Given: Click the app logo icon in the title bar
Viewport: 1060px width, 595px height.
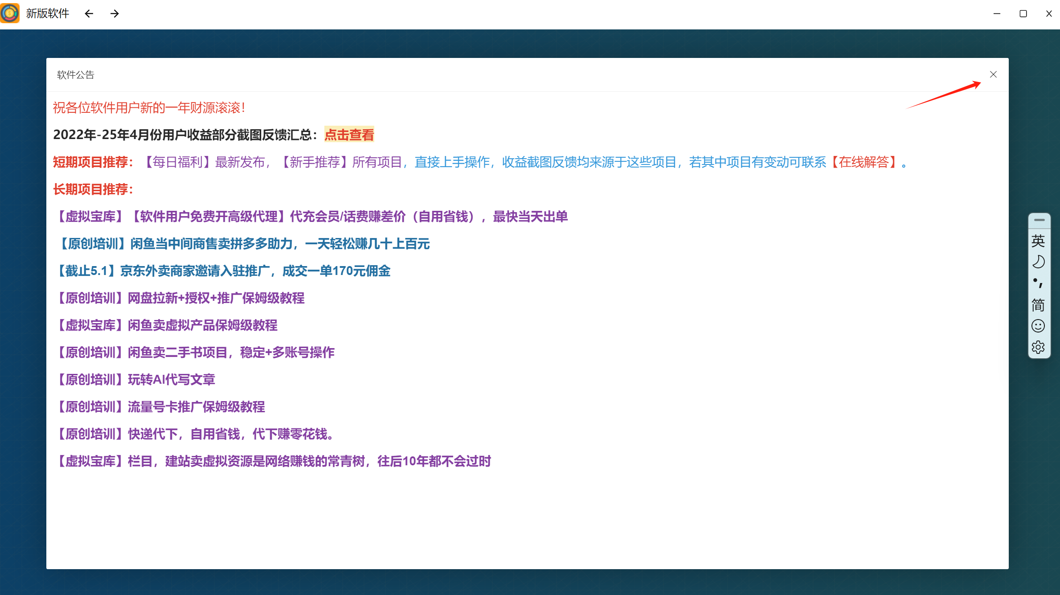Looking at the screenshot, I should pos(9,13).
